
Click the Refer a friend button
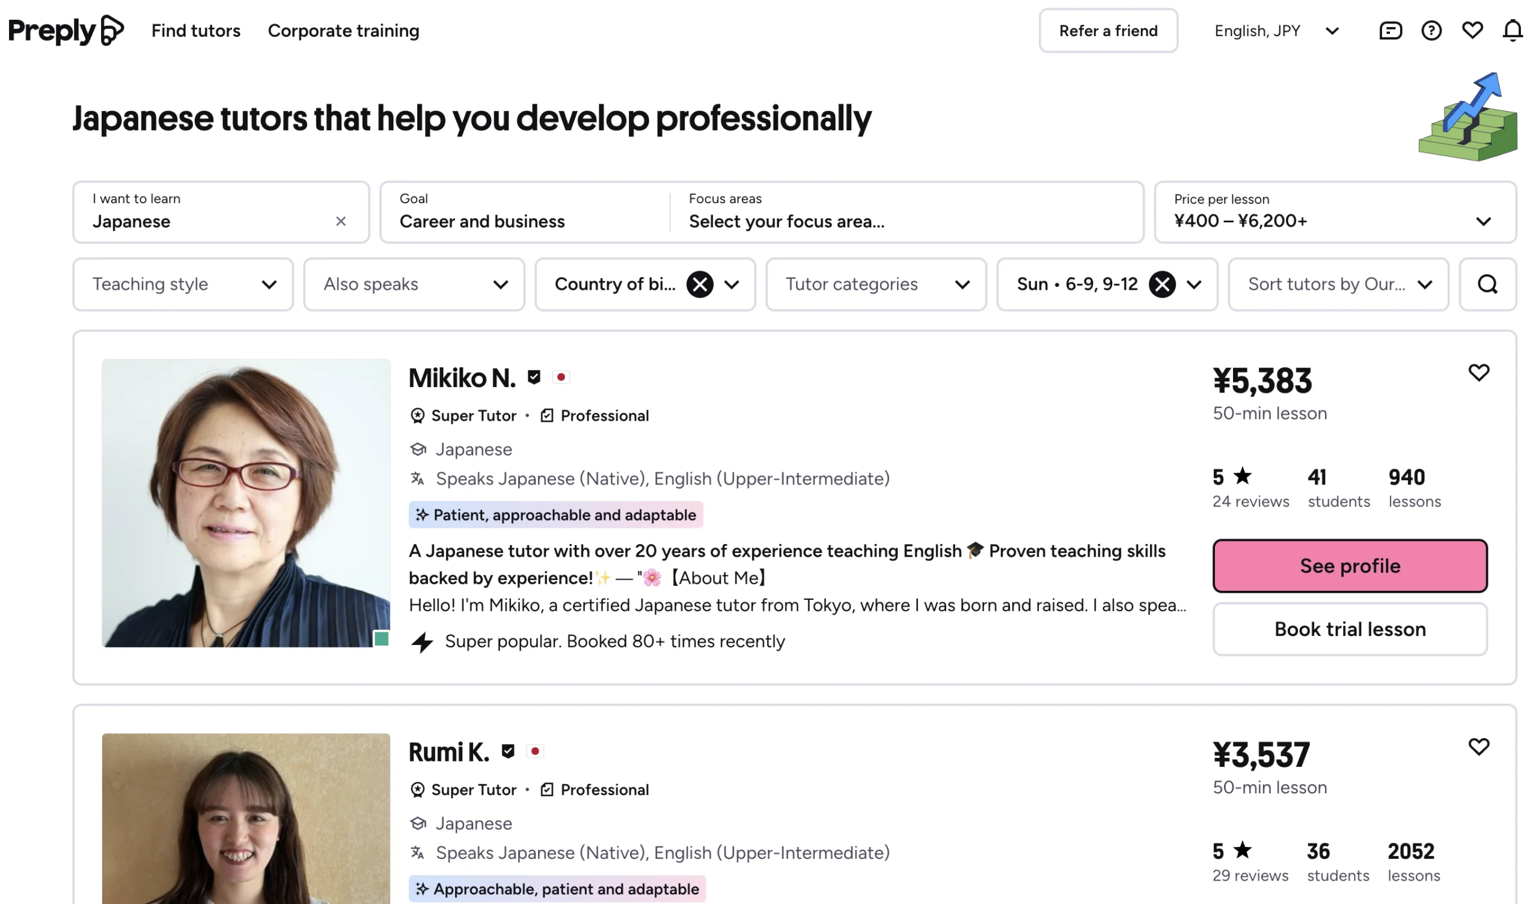(x=1108, y=31)
